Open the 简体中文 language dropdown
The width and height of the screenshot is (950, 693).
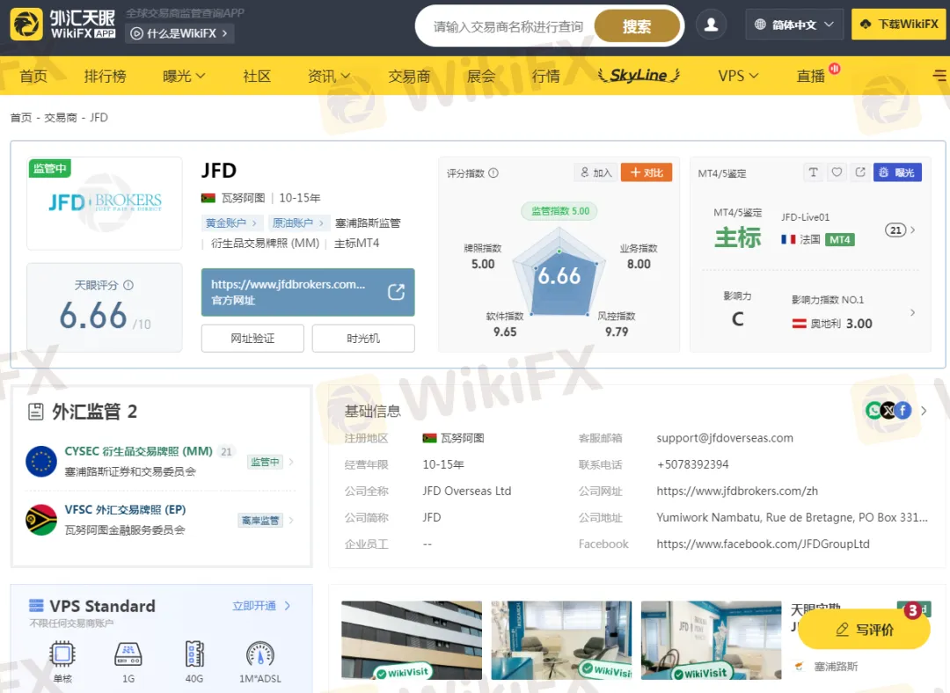(793, 25)
